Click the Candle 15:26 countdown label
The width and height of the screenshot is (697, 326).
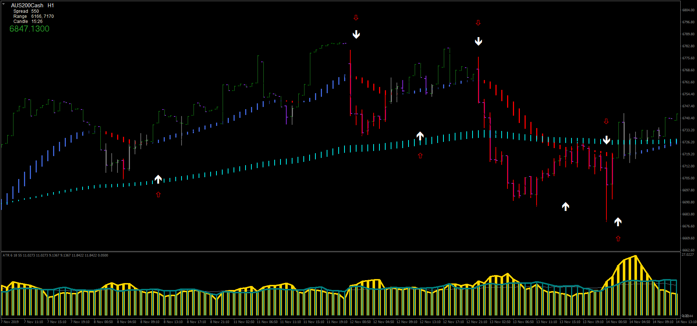pyautogui.click(x=28, y=21)
